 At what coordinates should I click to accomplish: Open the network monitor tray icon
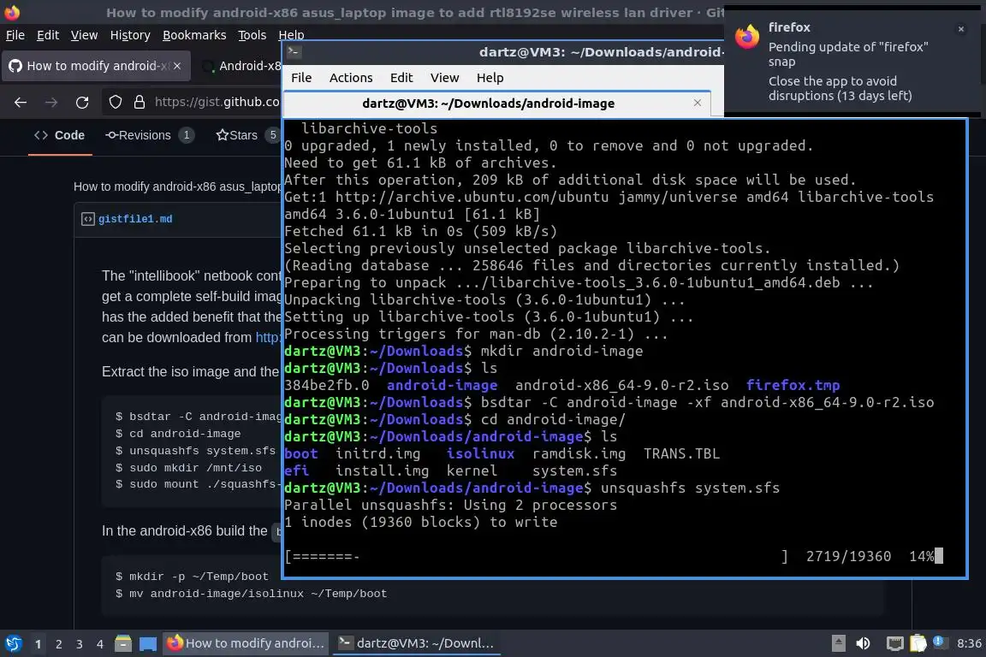(894, 644)
